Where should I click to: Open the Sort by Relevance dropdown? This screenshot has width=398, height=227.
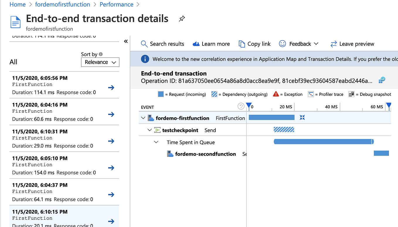pos(100,62)
